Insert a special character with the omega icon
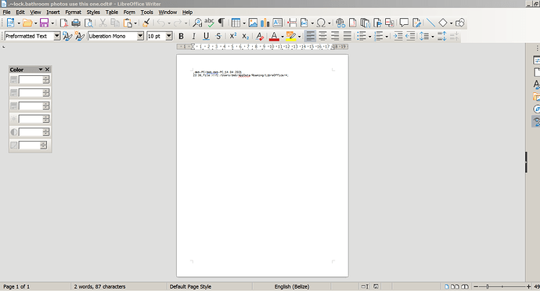The height and width of the screenshot is (291, 540). coord(321,23)
